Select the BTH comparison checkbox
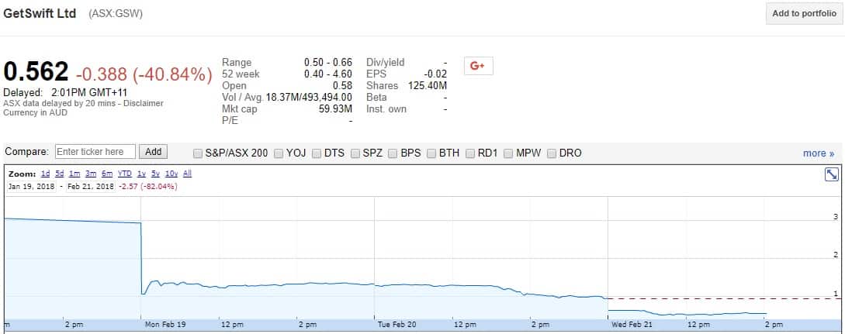 (431, 153)
